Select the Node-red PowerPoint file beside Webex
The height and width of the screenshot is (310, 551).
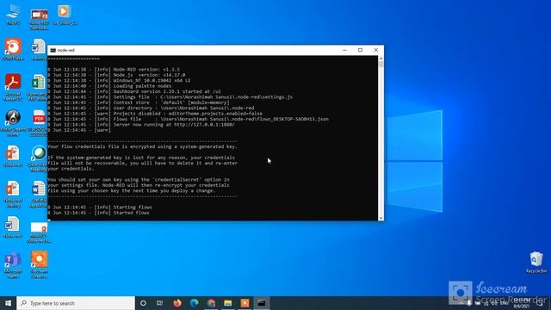tap(13, 156)
